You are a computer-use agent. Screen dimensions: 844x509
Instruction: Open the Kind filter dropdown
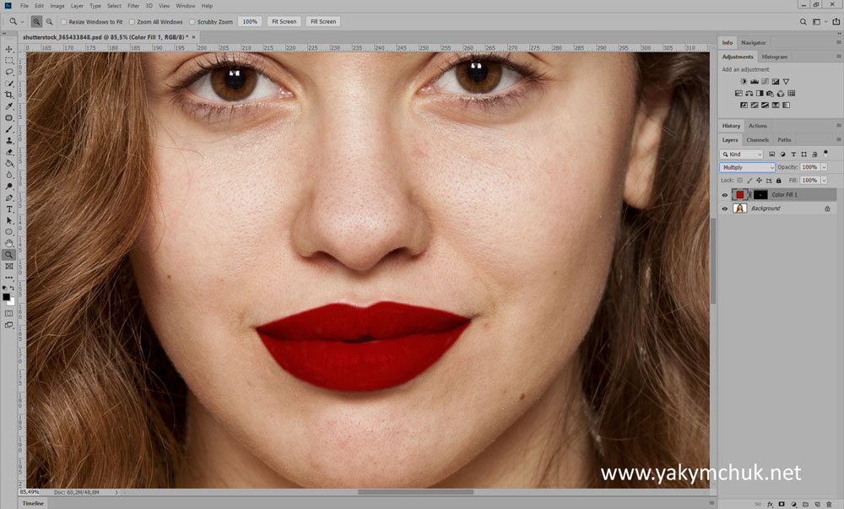[x=742, y=154]
